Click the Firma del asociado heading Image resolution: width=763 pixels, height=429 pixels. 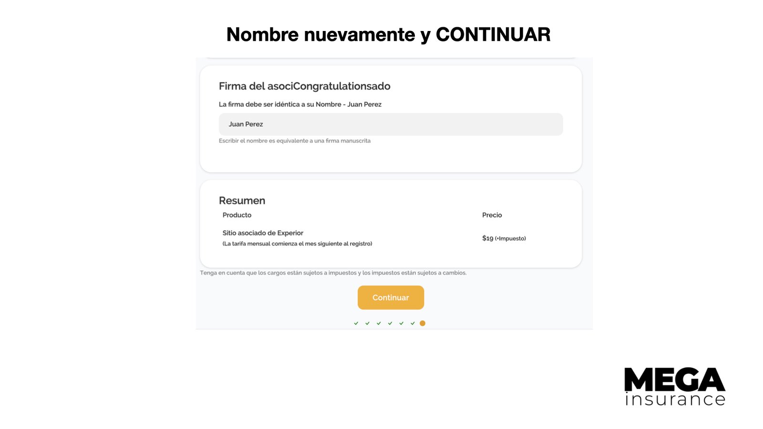tap(304, 86)
